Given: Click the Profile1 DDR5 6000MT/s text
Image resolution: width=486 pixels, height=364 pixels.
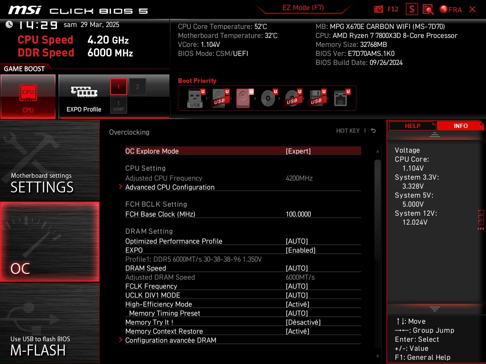Looking at the screenshot, I should point(194,259).
